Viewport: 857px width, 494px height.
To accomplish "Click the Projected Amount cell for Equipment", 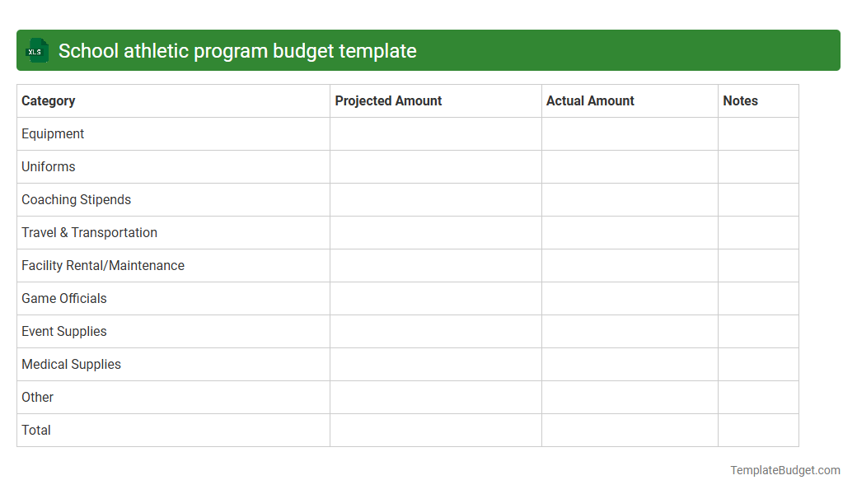I will [435, 133].
